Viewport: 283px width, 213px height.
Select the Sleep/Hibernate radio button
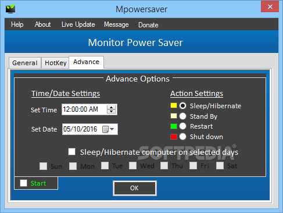tap(182, 106)
